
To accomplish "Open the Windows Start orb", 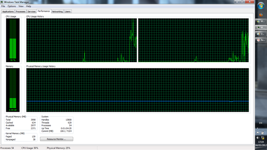I will 261,6.
